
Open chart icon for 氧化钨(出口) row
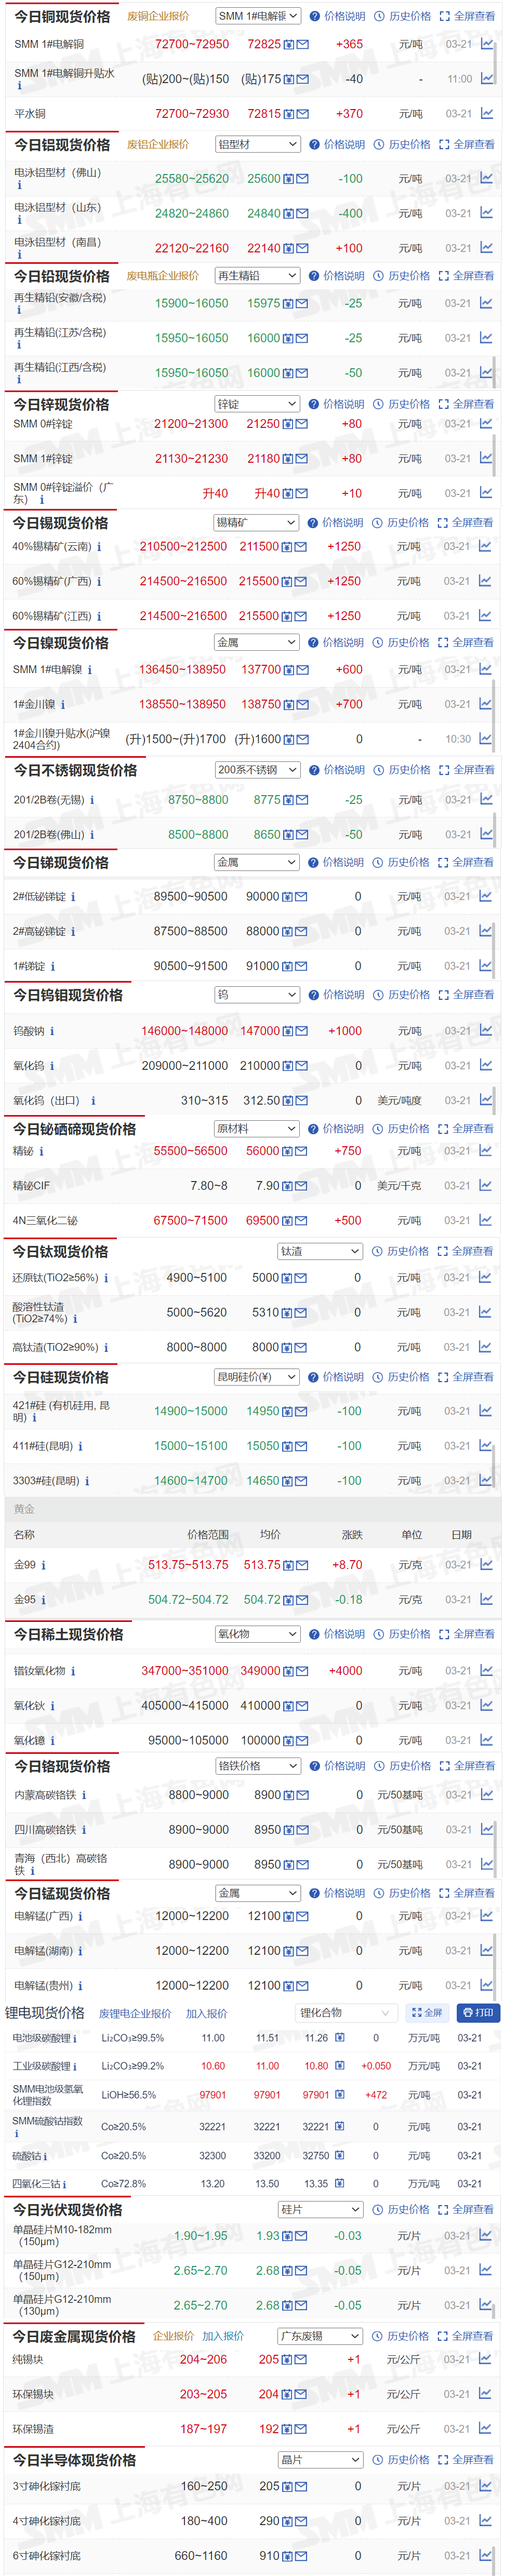point(485,1100)
